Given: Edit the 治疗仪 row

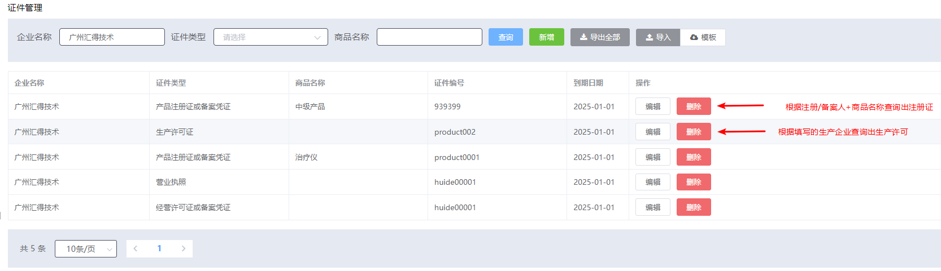Looking at the screenshot, I should [652, 157].
